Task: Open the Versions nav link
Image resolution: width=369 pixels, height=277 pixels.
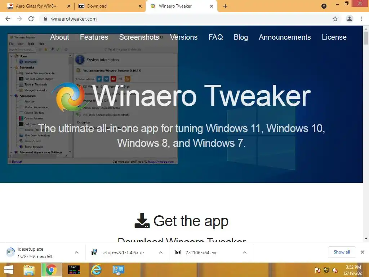Action: click(183, 37)
